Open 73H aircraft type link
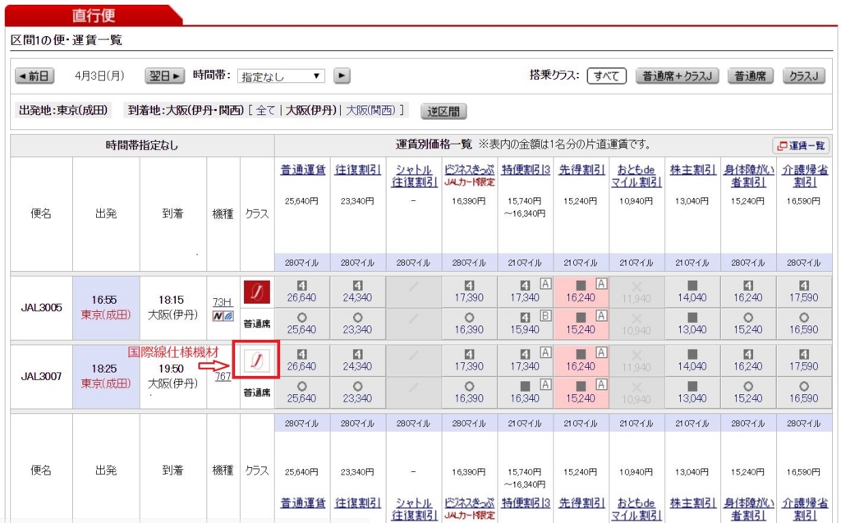This screenshot has height=523, width=841. (x=222, y=302)
